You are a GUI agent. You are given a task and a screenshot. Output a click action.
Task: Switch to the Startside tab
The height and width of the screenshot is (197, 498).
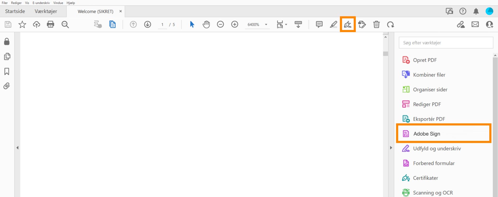15,11
